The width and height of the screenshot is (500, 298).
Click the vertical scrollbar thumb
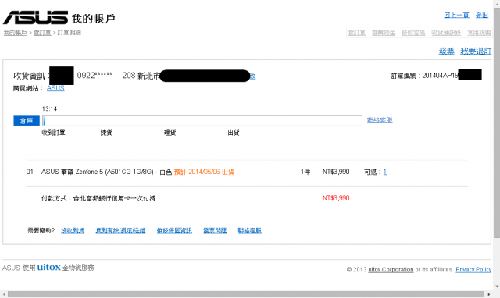[x=497, y=123]
